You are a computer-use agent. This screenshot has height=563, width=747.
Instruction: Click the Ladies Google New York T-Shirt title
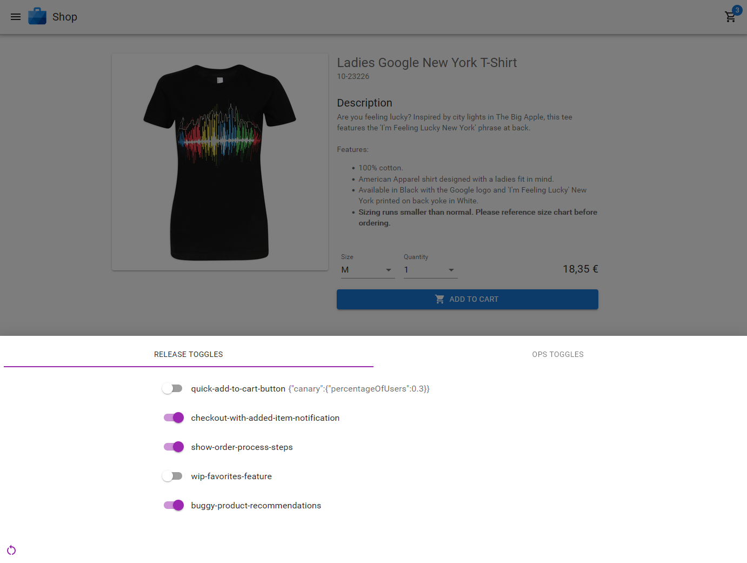pyautogui.click(x=427, y=63)
